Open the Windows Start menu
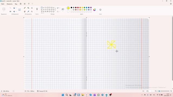 [x=63, y=95]
